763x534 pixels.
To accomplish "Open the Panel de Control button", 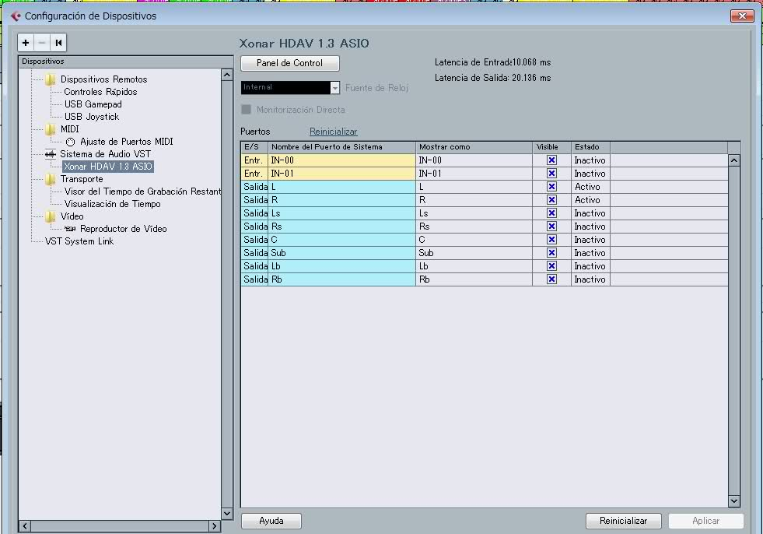I will [290, 63].
